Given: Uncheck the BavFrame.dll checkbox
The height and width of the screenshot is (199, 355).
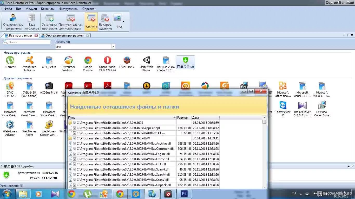Looking at the screenshot, I should (x=74, y=159).
